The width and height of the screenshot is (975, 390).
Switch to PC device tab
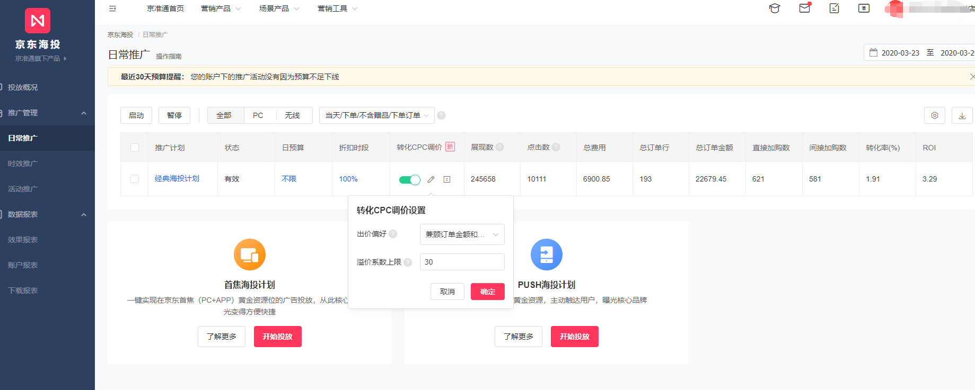[258, 115]
